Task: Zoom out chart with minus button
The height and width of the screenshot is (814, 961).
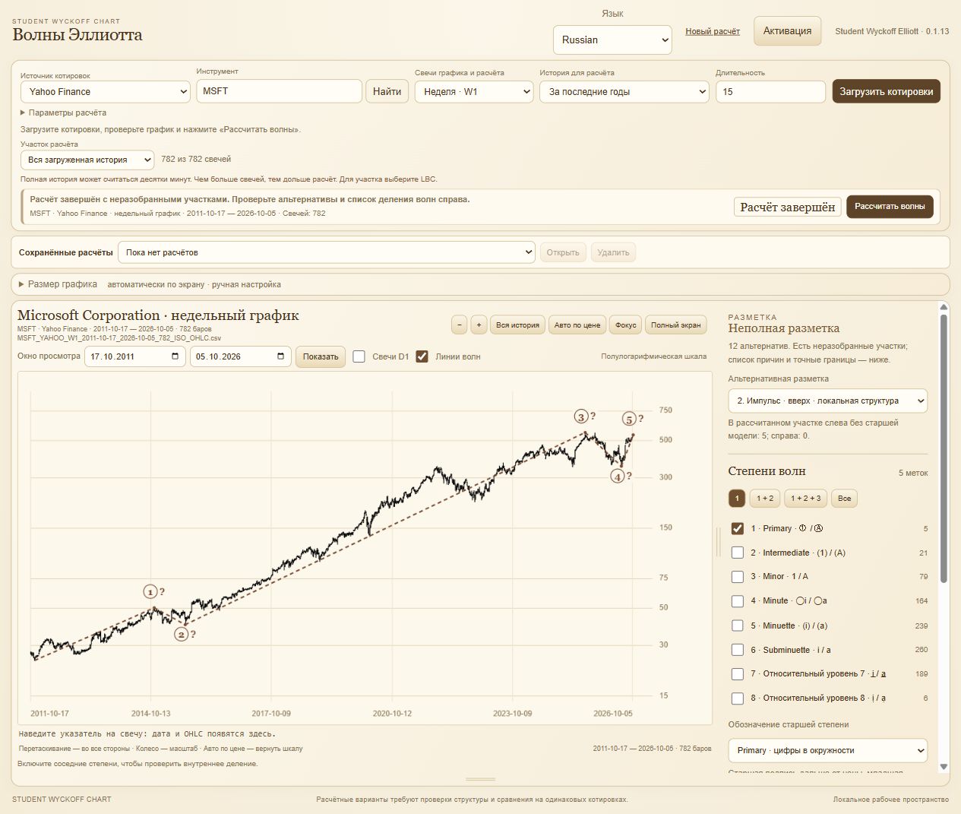Action: (x=459, y=325)
